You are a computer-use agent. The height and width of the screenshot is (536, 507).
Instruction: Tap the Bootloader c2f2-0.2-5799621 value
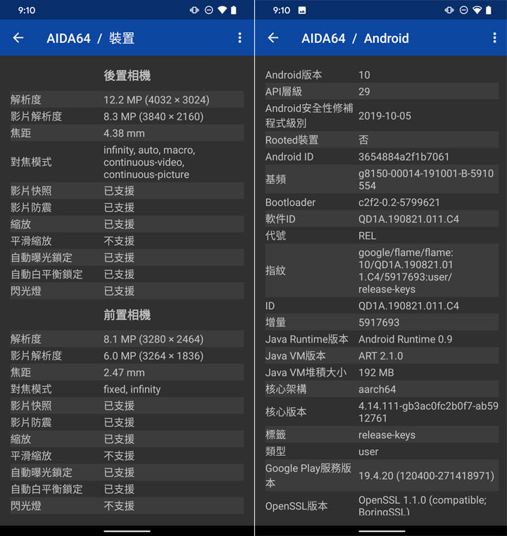pyautogui.click(x=399, y=203)
